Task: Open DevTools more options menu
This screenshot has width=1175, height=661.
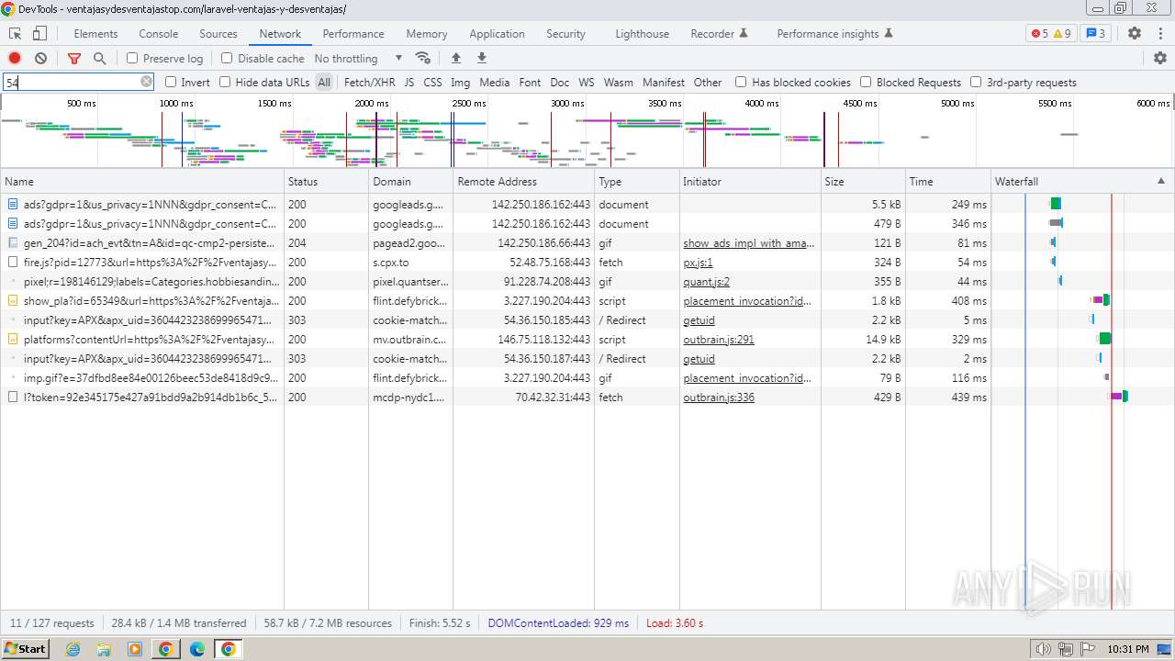Action: pyautogui.click(x=1160, y=33)
